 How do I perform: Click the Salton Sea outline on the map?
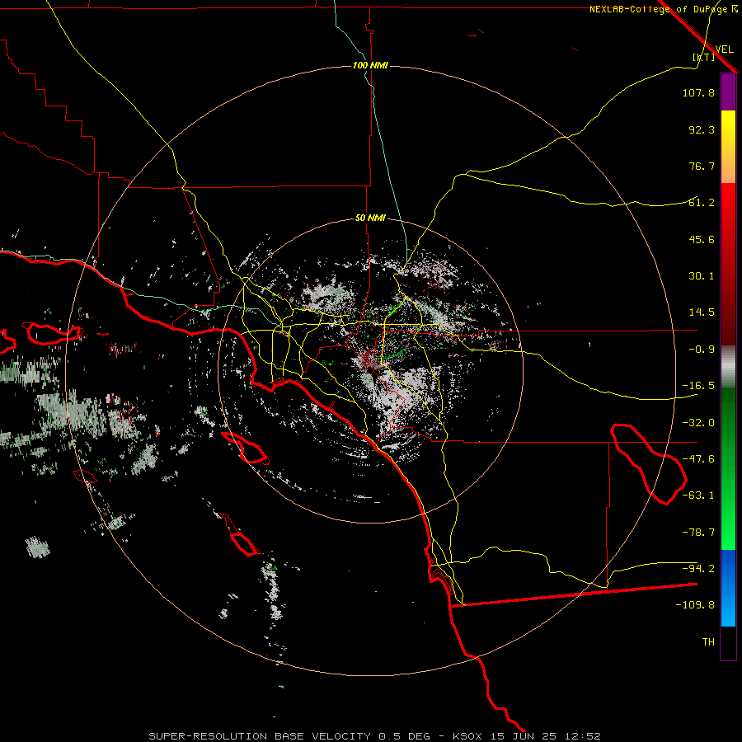(x=648, y=463)
